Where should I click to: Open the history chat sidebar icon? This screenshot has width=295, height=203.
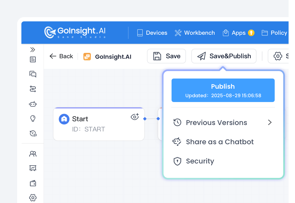[x=33, y=133]
